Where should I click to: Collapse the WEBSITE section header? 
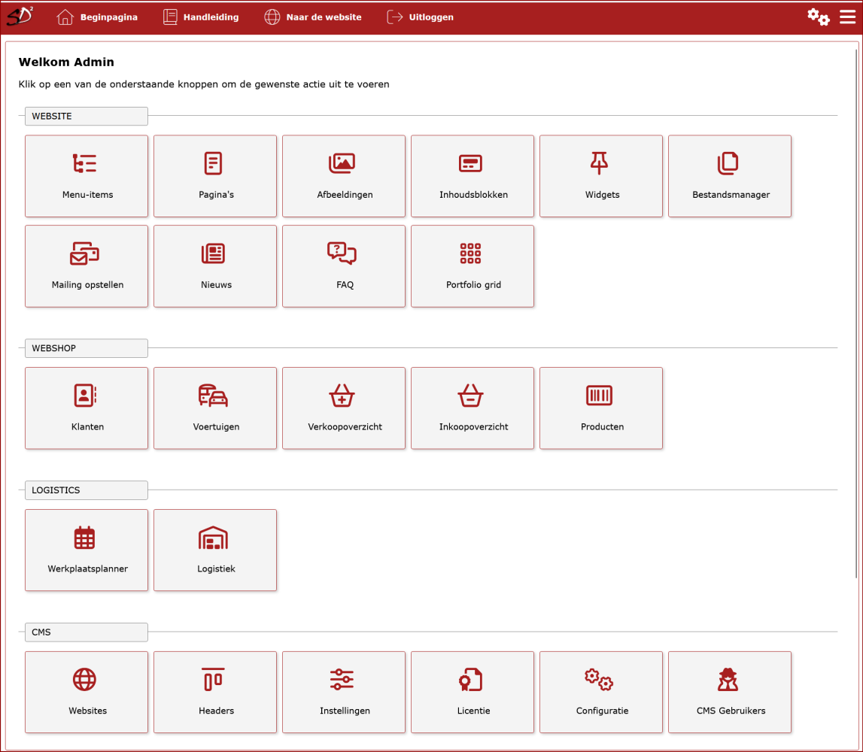(x=86, y=116)
